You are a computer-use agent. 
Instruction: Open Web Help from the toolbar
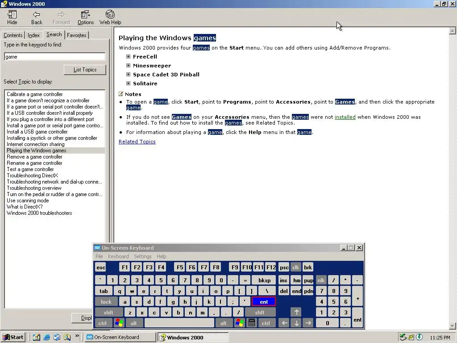coord(110,17)
